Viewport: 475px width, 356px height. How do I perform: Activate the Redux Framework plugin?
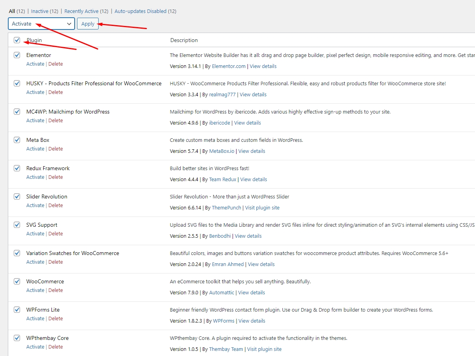[35, 177]
